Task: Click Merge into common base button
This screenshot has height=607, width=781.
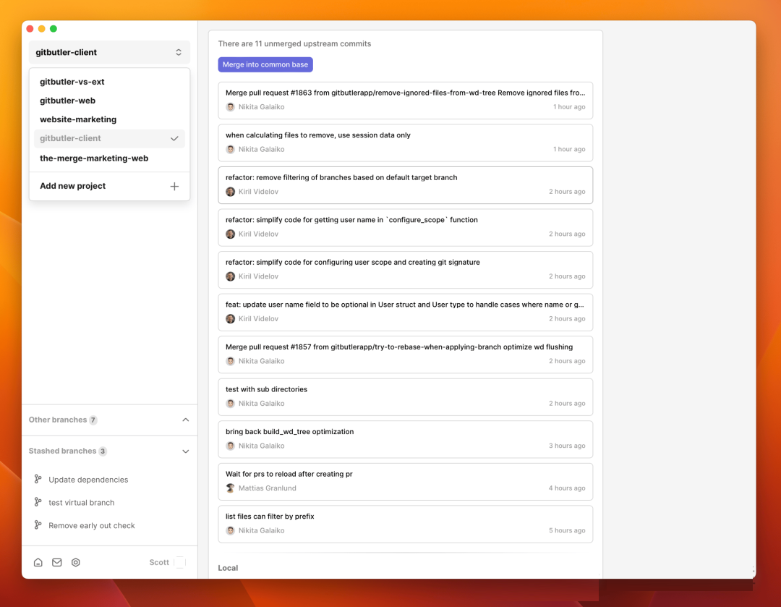Action: [x=265, y=64]
